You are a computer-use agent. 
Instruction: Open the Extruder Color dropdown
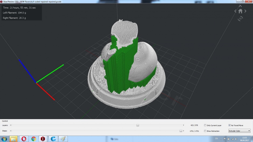pyautogui.click(x=240, y=131)
